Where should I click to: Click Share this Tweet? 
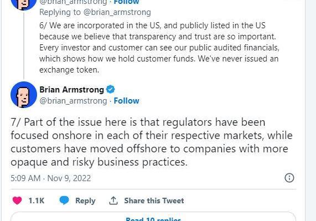(154, 201)
